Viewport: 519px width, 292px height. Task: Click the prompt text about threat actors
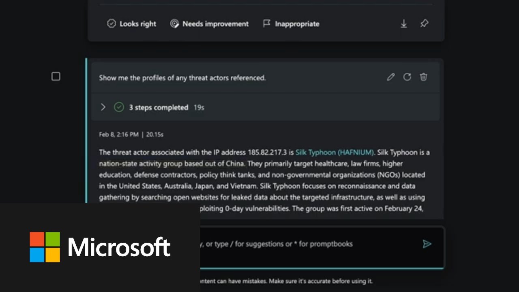click(182, 78)
